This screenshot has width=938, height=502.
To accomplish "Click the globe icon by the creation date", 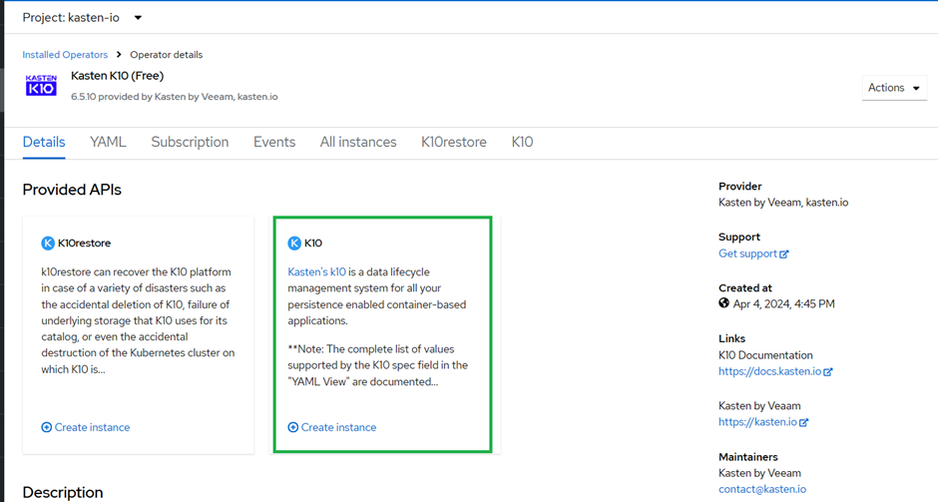I will pos(723,303).
